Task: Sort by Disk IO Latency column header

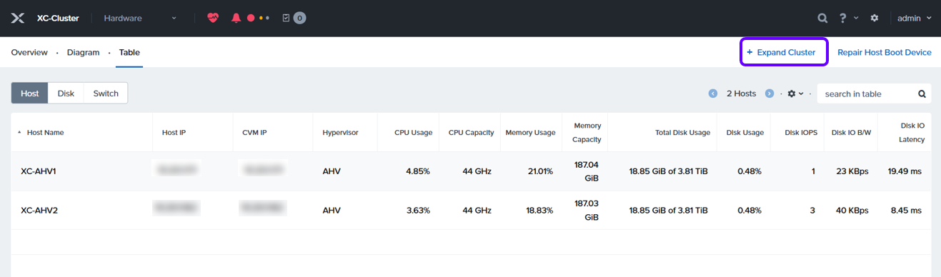Action: (x=912, y=132)
